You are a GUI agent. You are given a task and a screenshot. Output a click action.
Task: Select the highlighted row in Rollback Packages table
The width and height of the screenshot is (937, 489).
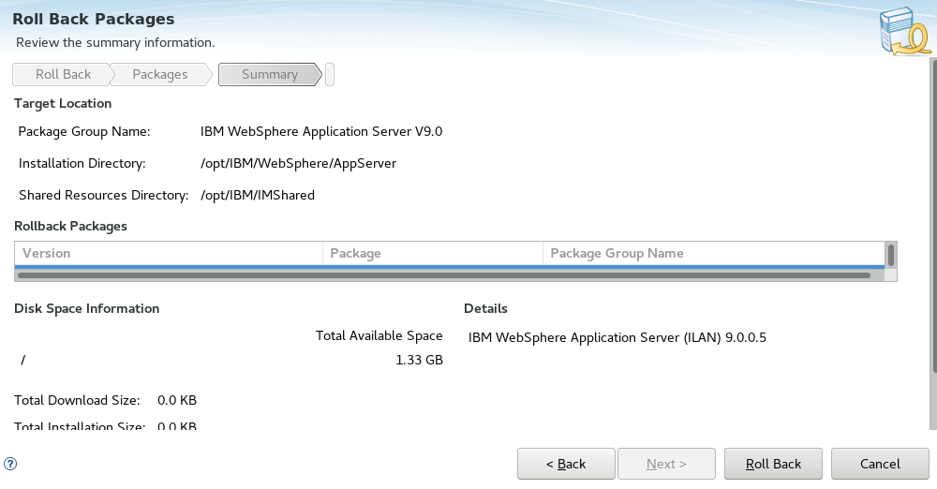tap(450, 267)
